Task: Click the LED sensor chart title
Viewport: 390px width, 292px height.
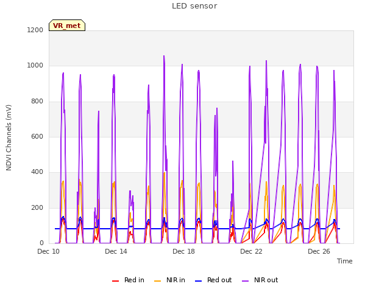Action: coord(194,6)
